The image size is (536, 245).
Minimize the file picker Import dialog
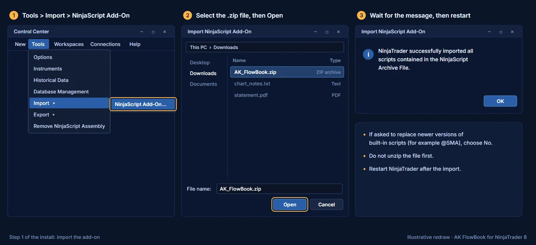[x=315, y=32]
